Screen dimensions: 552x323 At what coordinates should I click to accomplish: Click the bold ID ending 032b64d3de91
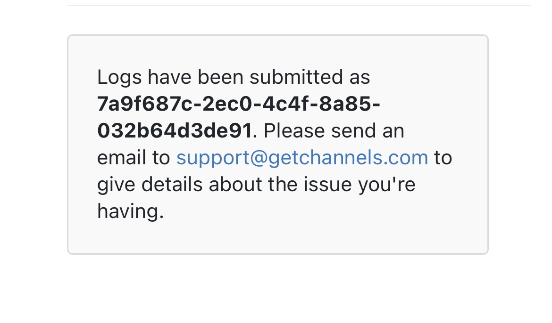[x=174, y=131]
